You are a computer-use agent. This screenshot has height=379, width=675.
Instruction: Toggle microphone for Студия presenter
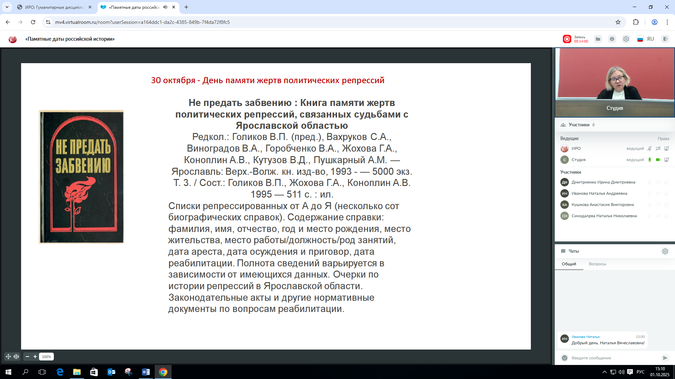click(650, 160)
